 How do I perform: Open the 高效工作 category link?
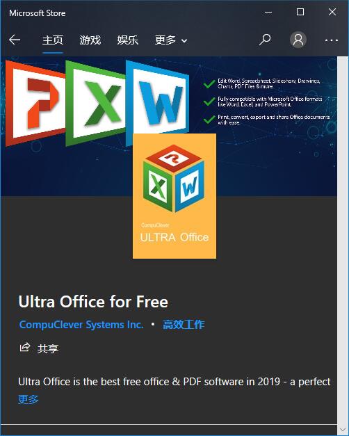point(184,325)
